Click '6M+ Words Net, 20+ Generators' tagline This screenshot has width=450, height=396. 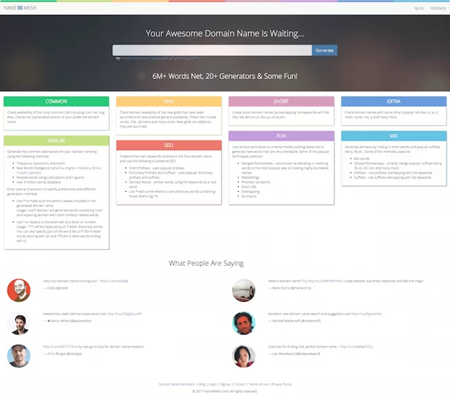pos(225,76)
